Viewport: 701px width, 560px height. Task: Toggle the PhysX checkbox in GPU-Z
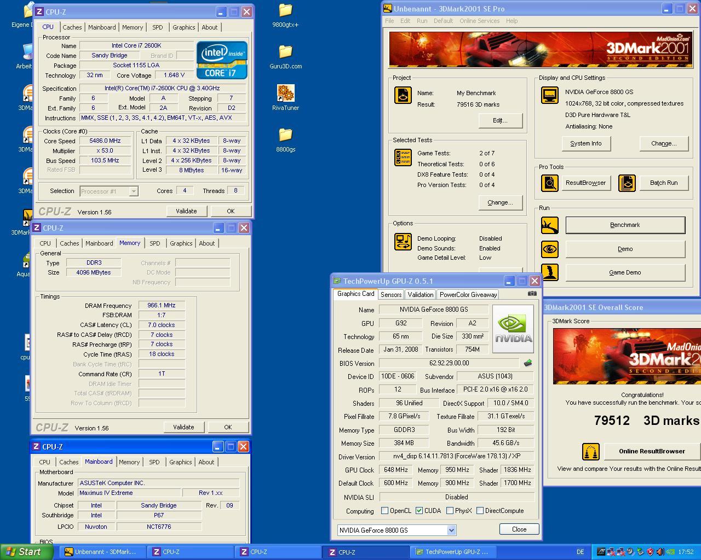coord(450,511)
